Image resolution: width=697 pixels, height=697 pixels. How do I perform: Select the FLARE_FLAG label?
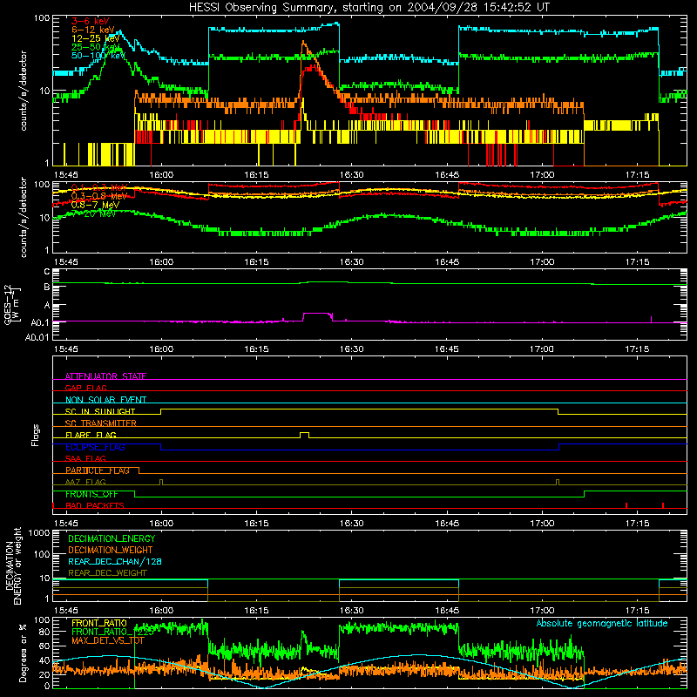91,435
